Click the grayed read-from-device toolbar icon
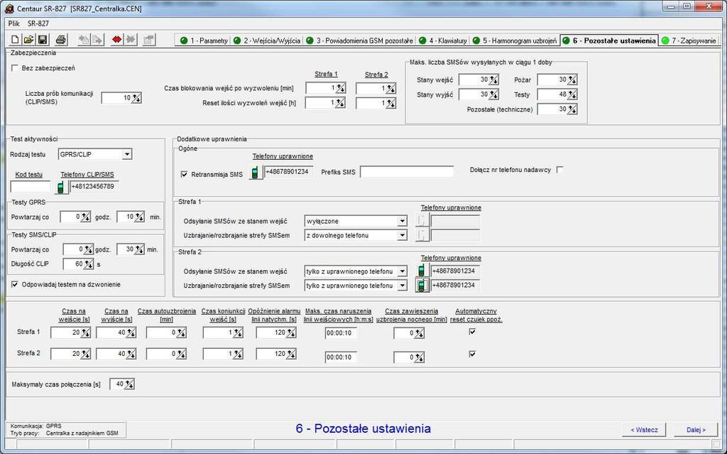 [84, 40]
